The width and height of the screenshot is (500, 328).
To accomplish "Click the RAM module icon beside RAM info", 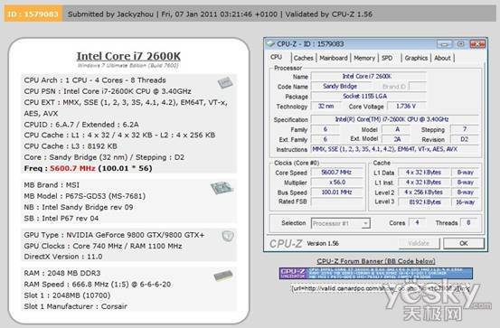I will click(223, 276).
